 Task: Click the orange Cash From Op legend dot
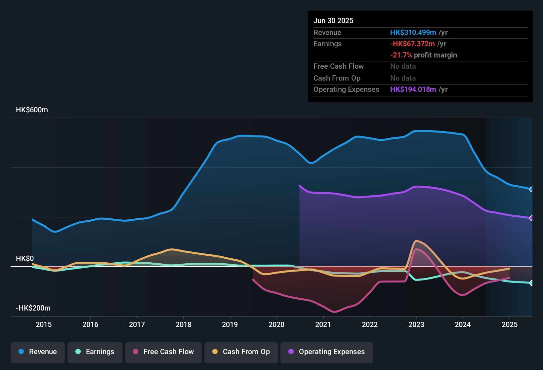point(215,352)
